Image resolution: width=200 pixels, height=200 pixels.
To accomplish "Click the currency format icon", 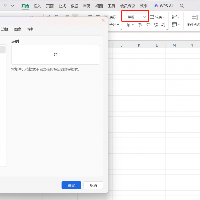I will [130, 25].
